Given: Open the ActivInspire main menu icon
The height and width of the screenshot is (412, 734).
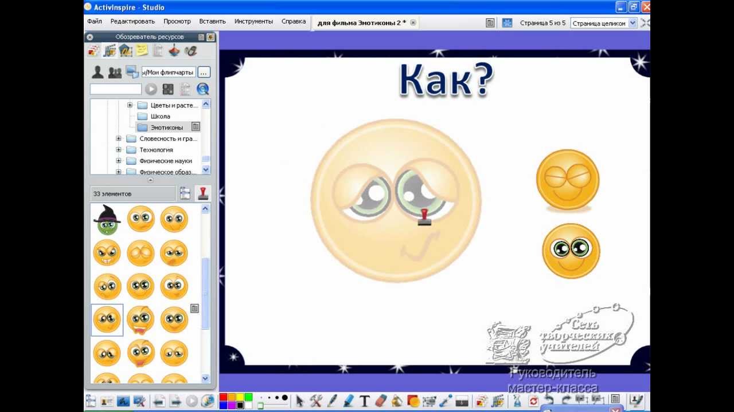Looking at the screenshot, I should (91, 401).
